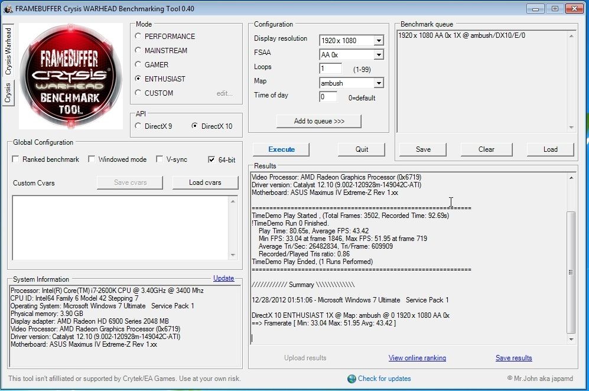Click the Execute button
This screenshot has height=391, width=589.
tap(281, 149)
